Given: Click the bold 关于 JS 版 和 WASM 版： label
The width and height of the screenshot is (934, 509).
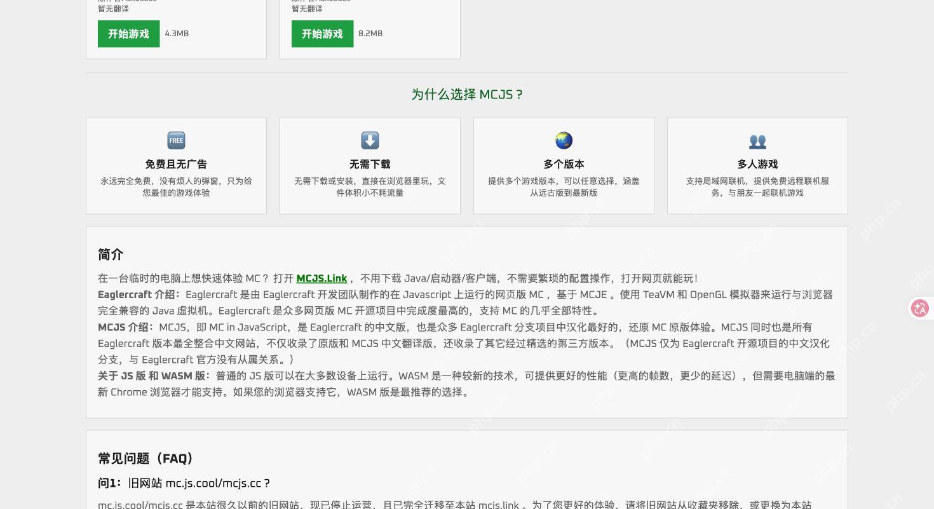Looking at the screenshot, I should [155, 376].
